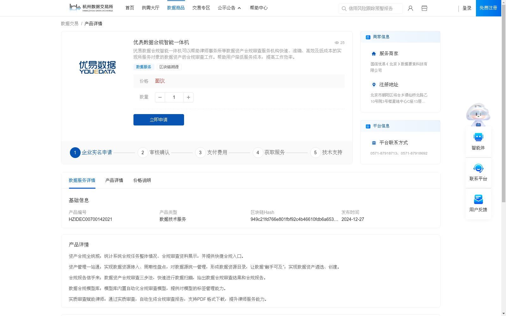The image size is (506, 316).
Task: Decrease quantity with minus button
Action: click(160, 97)
